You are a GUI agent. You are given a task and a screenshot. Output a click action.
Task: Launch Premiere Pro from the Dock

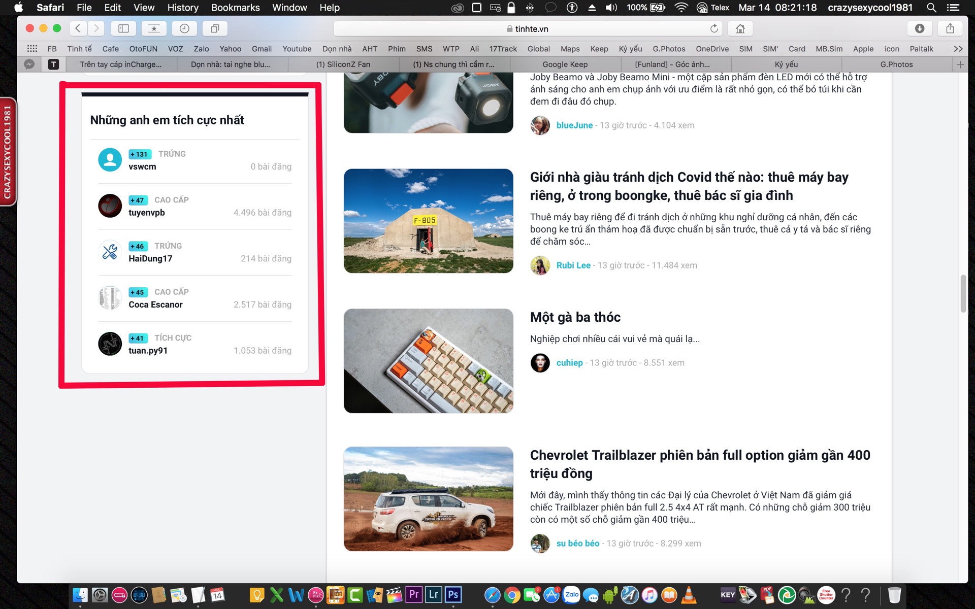[x=414, y=595]
